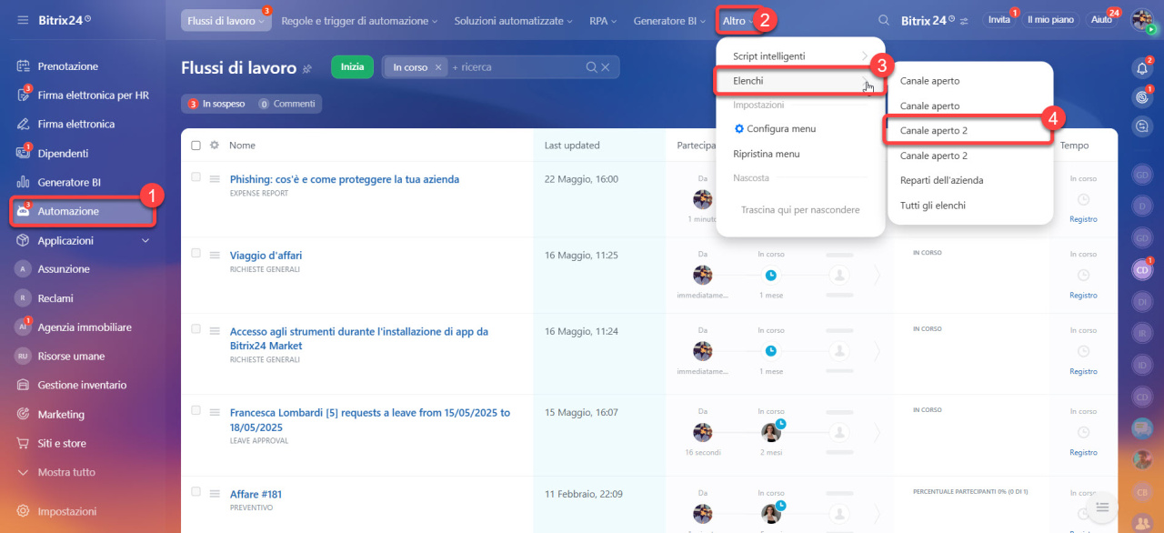The width and height of the screenshot is (1164, 533).
Task: Open the Soluzioni automatizzate dropdown
Action: [513, 20]
